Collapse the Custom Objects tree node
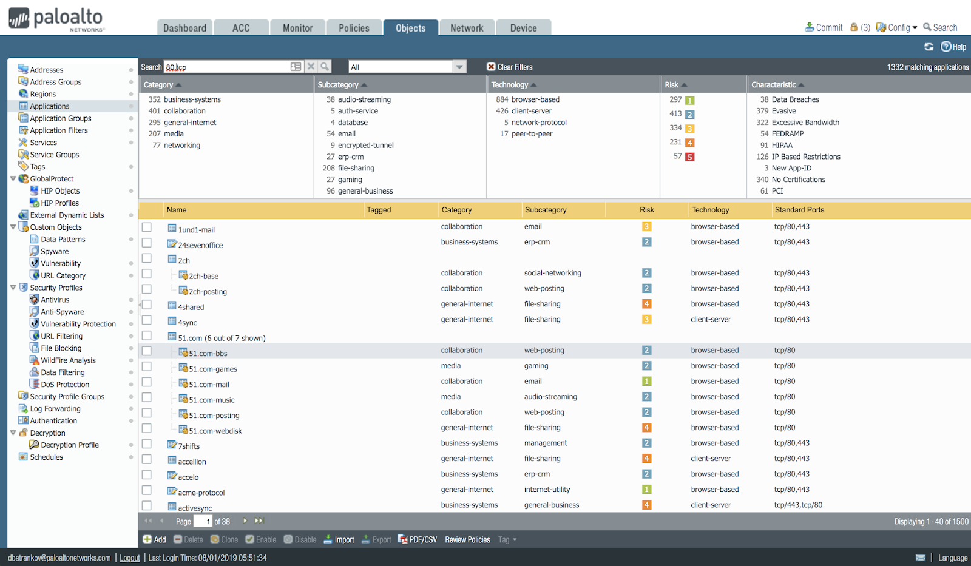Viewport: 971px width, 566px height. 13,227
